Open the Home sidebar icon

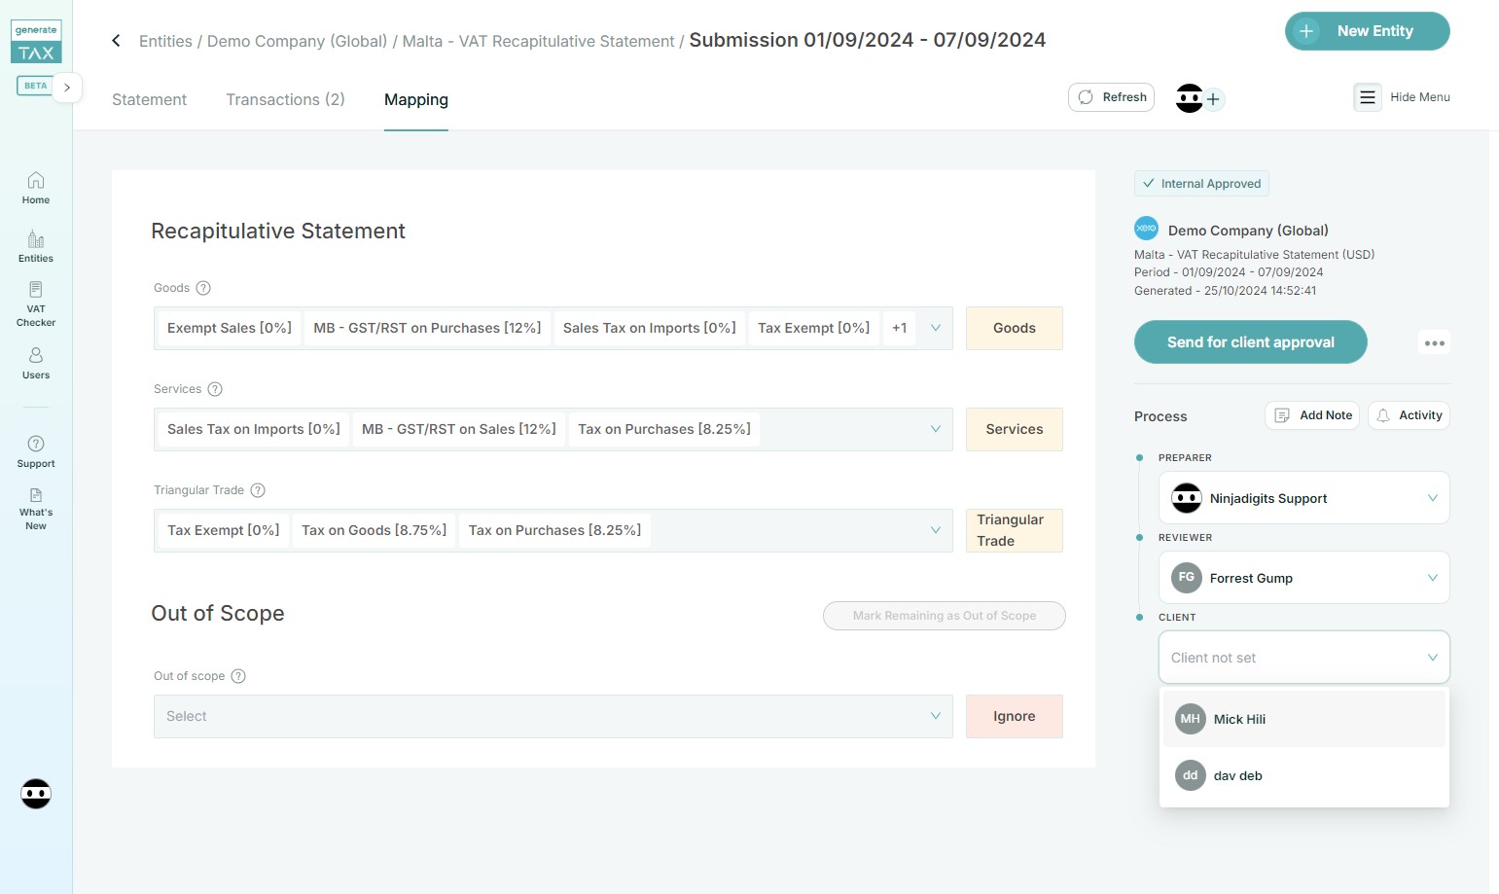(36, 188)
